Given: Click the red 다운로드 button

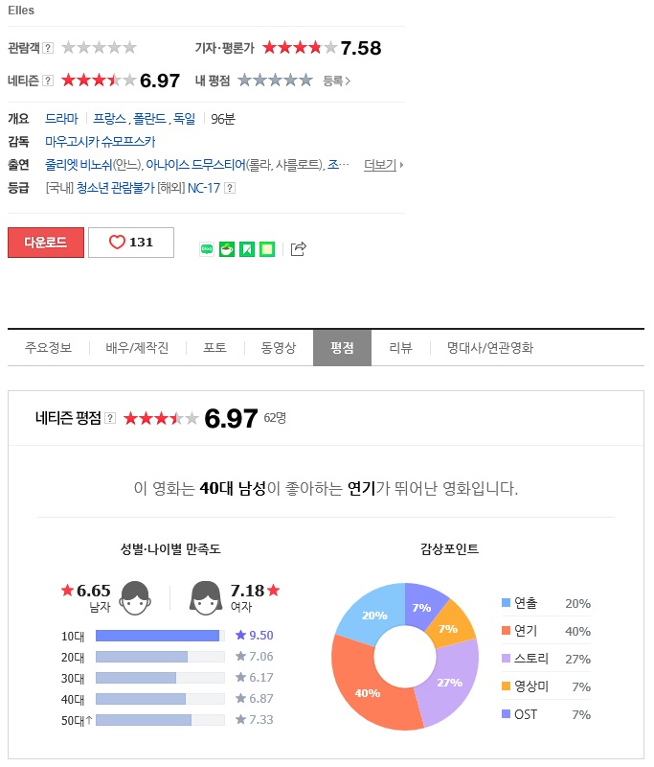Looking at the screenshot, I should (46, 243).
